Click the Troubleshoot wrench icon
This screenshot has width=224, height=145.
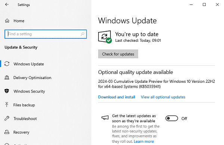(7, 118)
